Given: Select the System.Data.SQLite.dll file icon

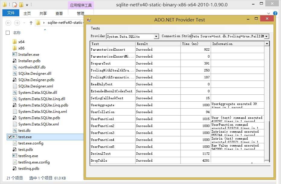Looking at the screenshot, I should (15, 92).
